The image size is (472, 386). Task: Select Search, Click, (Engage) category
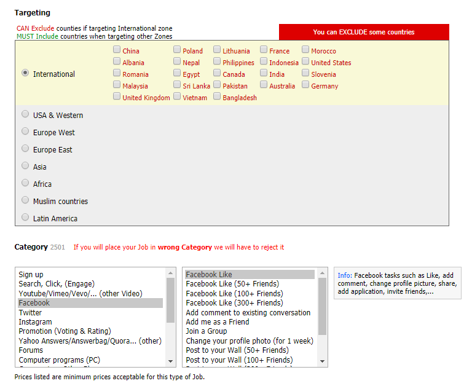[x=90, y=284]
